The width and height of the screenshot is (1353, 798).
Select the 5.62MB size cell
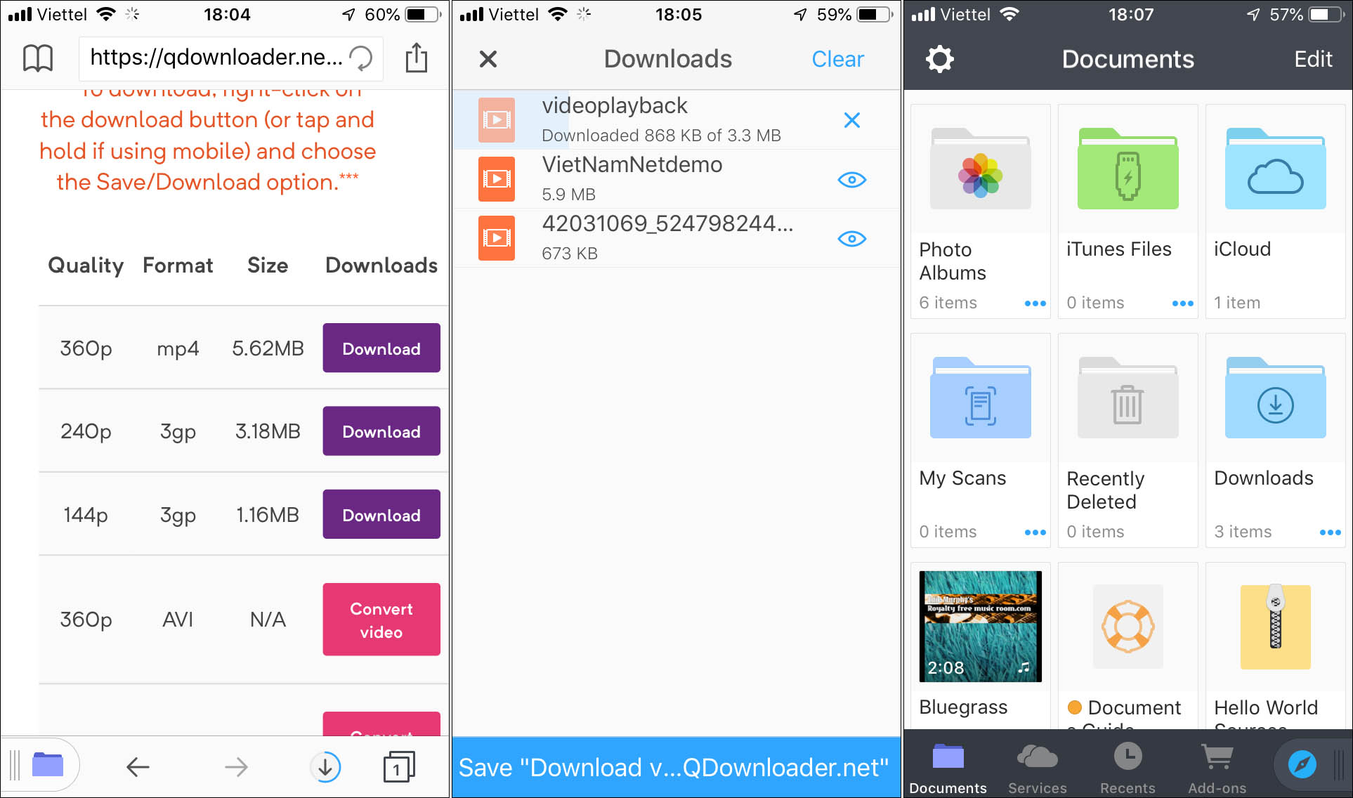pyautogui.click(x=268, y=348)
